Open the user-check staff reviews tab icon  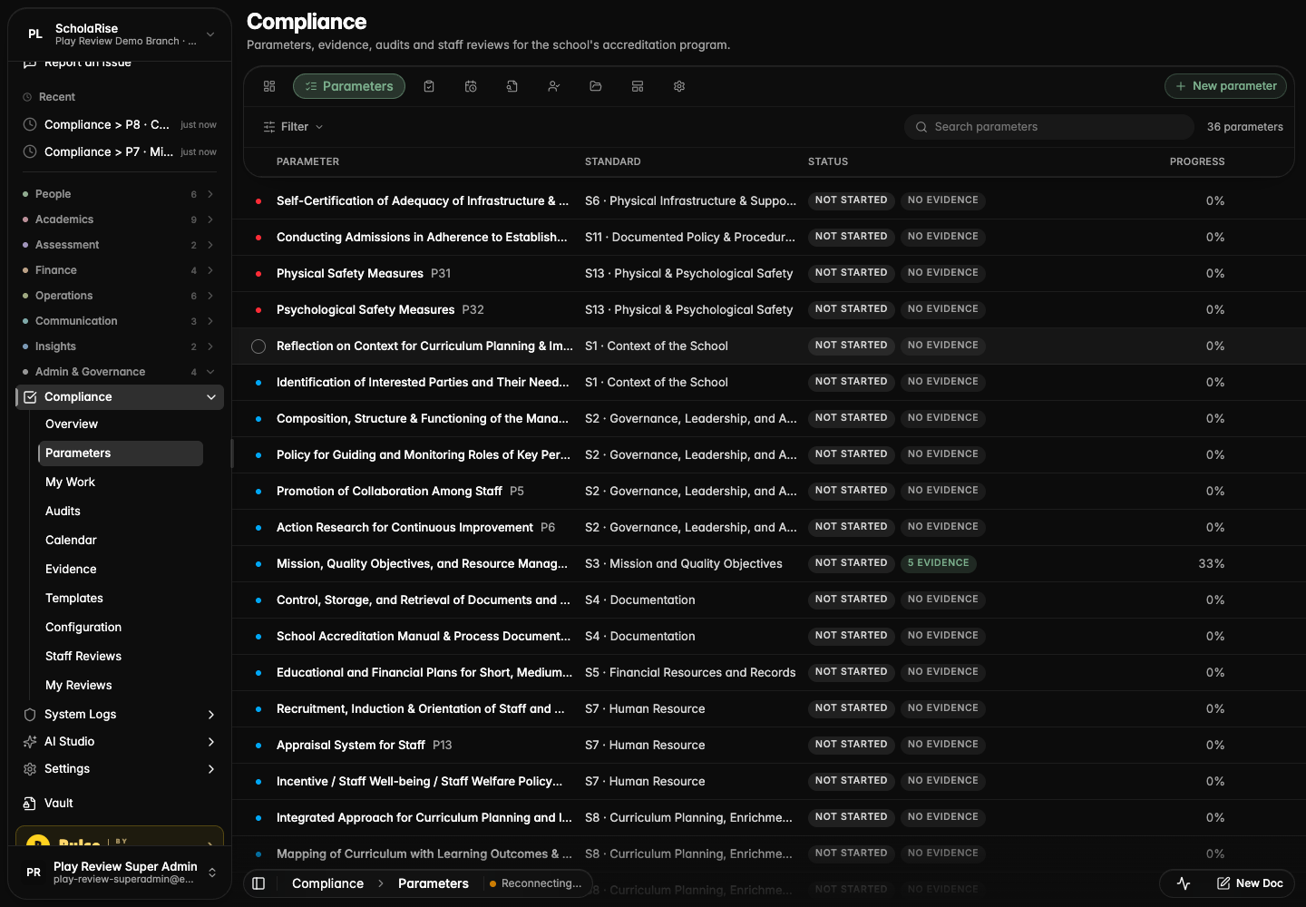554,86
